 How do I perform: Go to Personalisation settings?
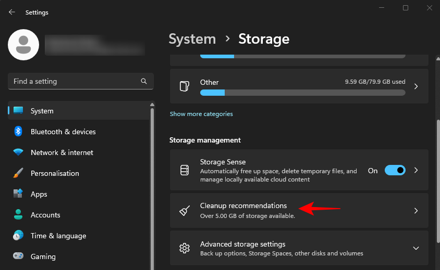(55, 173)
